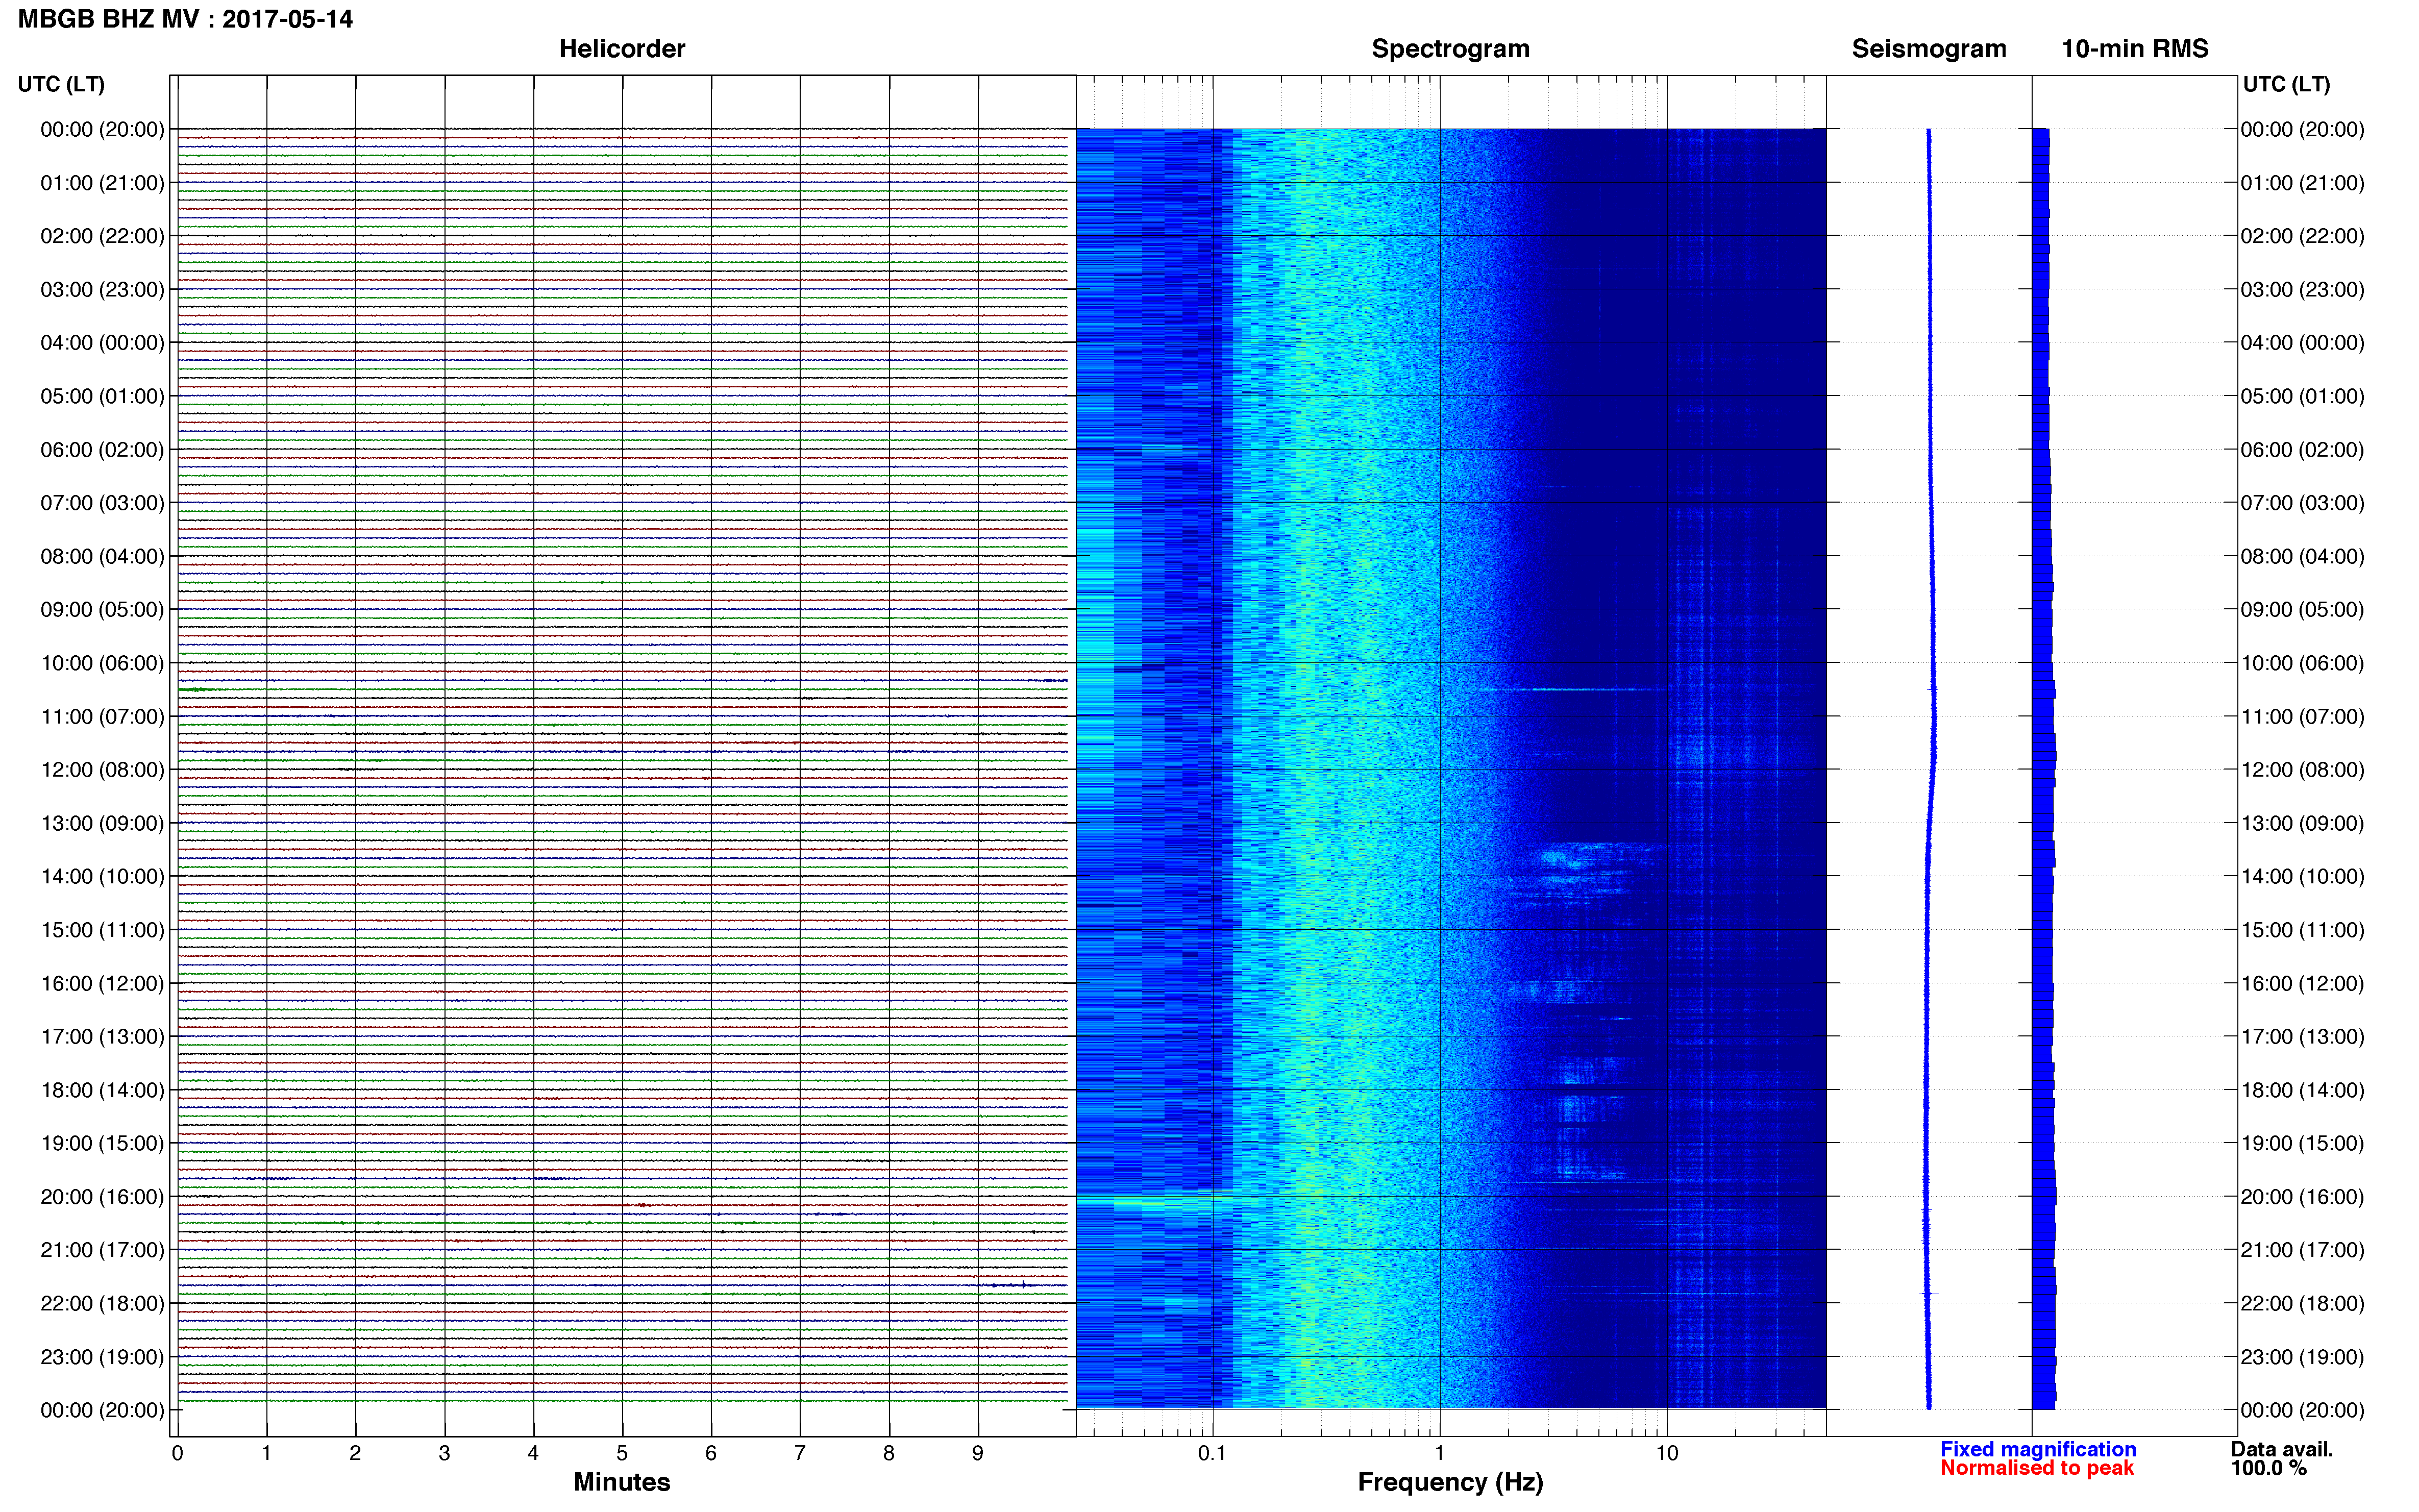Click the '10-min RMS' panel heading
This screenshot has height=1512, width=2419.
point(2135,49)
